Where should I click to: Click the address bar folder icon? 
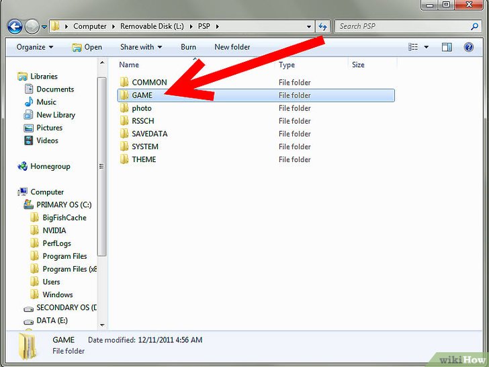click(55, 26)
